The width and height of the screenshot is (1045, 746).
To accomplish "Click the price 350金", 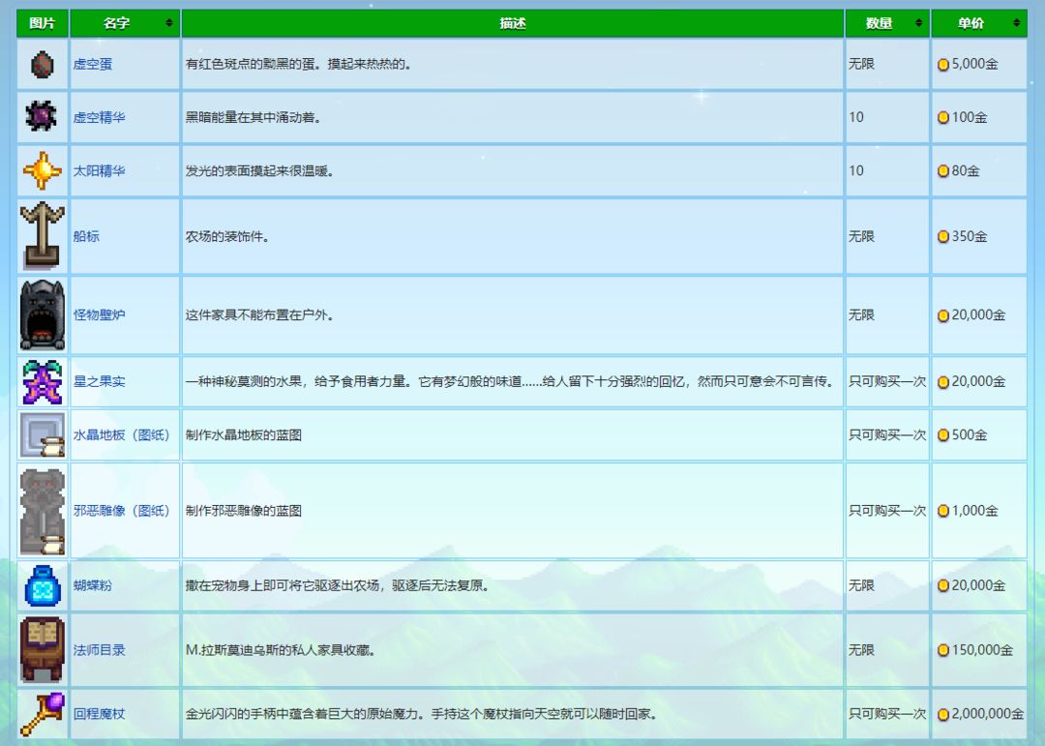I will click(969, 236).
